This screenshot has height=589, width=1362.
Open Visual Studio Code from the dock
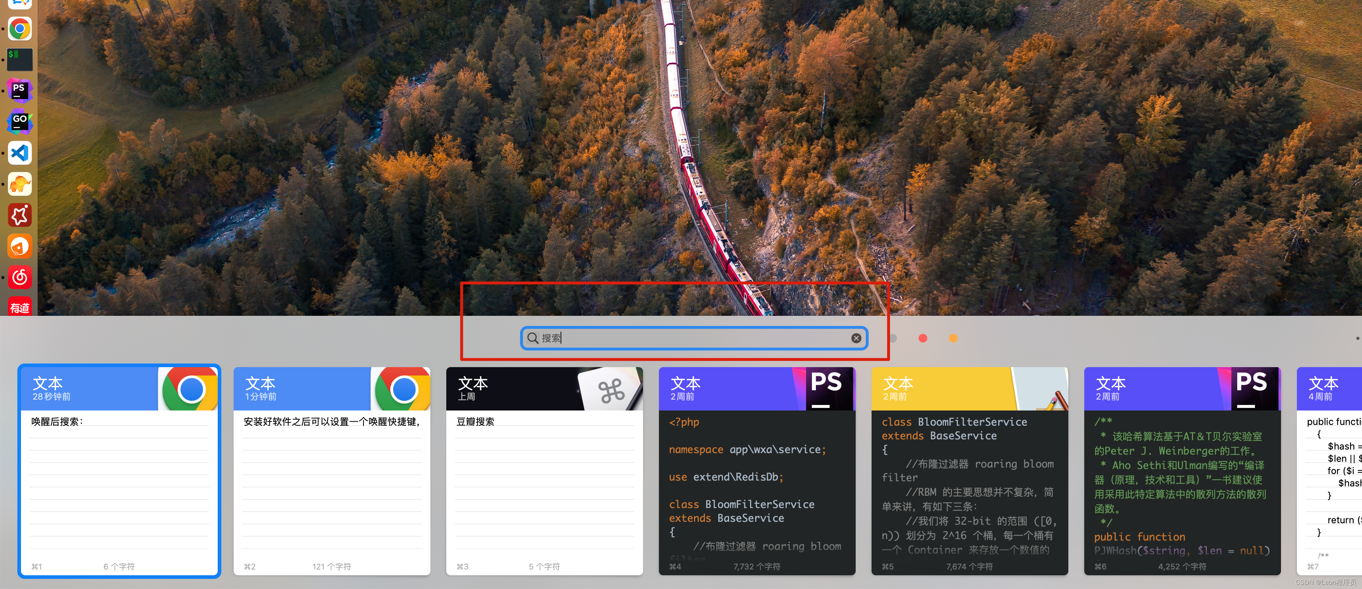coord(20,152)
